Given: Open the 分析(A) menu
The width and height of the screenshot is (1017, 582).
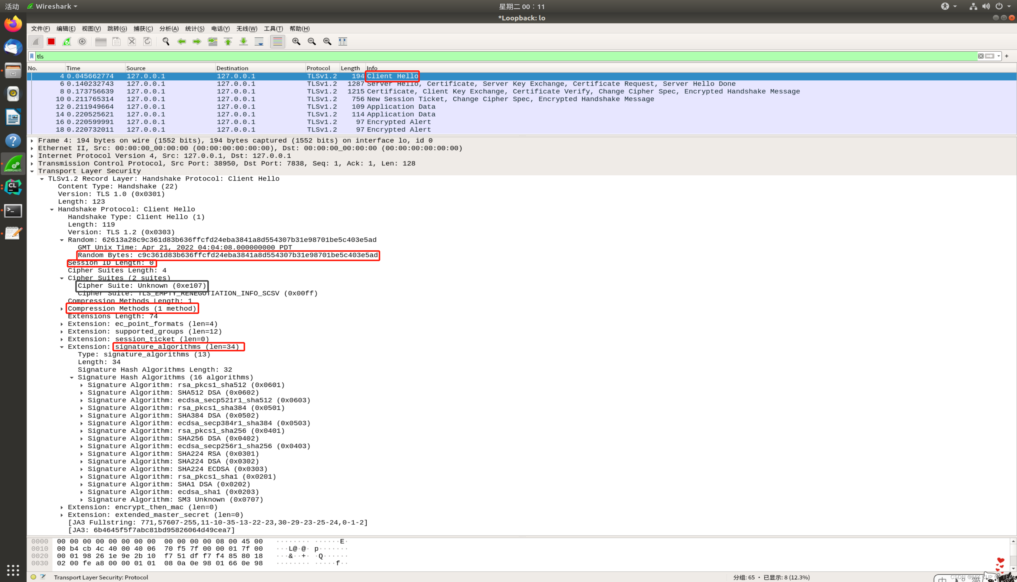Looking at the screenshot, I should pyautogui.click(x=169, y=29).
